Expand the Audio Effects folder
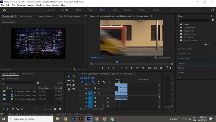Viewport: 216px width, 122px height. coord(178,31)
